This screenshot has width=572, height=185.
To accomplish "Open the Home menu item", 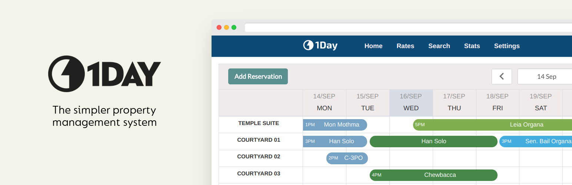I will pyautogui.click(x=373, y=46).
